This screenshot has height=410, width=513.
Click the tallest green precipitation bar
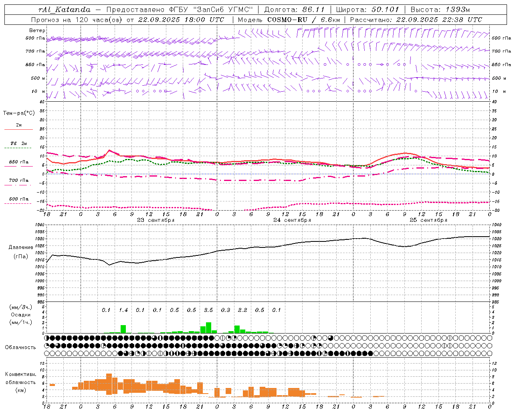point(208,328)
